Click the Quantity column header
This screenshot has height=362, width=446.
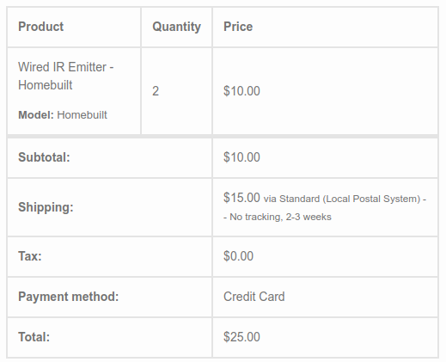176,27
